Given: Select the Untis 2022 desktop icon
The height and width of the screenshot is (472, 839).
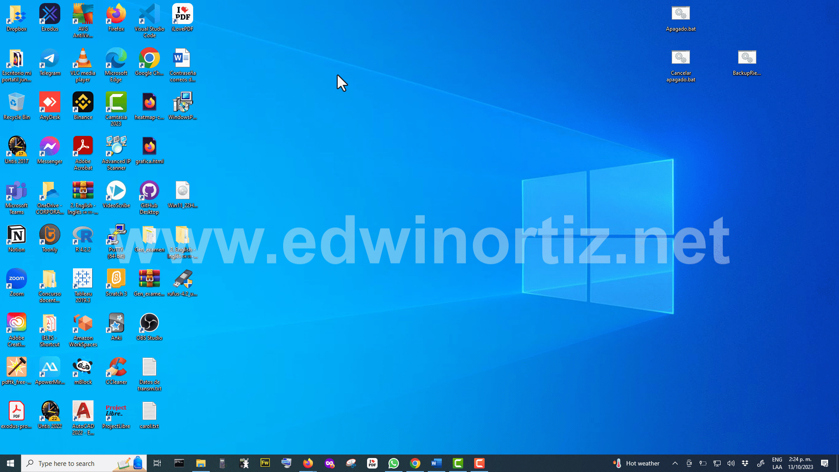Looking at the screenshot, I should (50, 416).
